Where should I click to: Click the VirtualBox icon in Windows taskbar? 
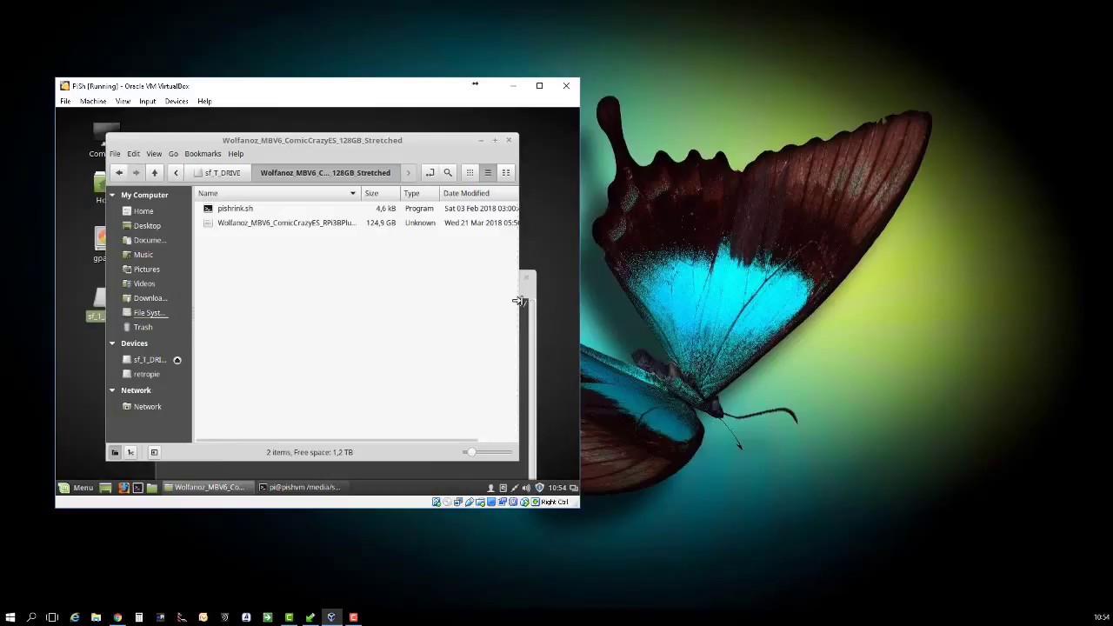[x=331, y=617]
